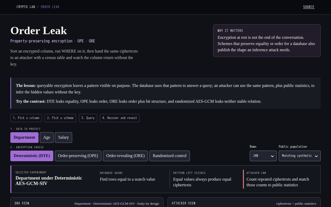This screenshot has height=207, width=331.
Task: Open the Public population dropdown
Action: point(299,156)
